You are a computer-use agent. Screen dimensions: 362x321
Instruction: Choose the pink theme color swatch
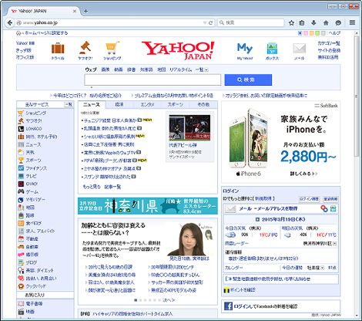pyautogui.click(x=306, y=33)
